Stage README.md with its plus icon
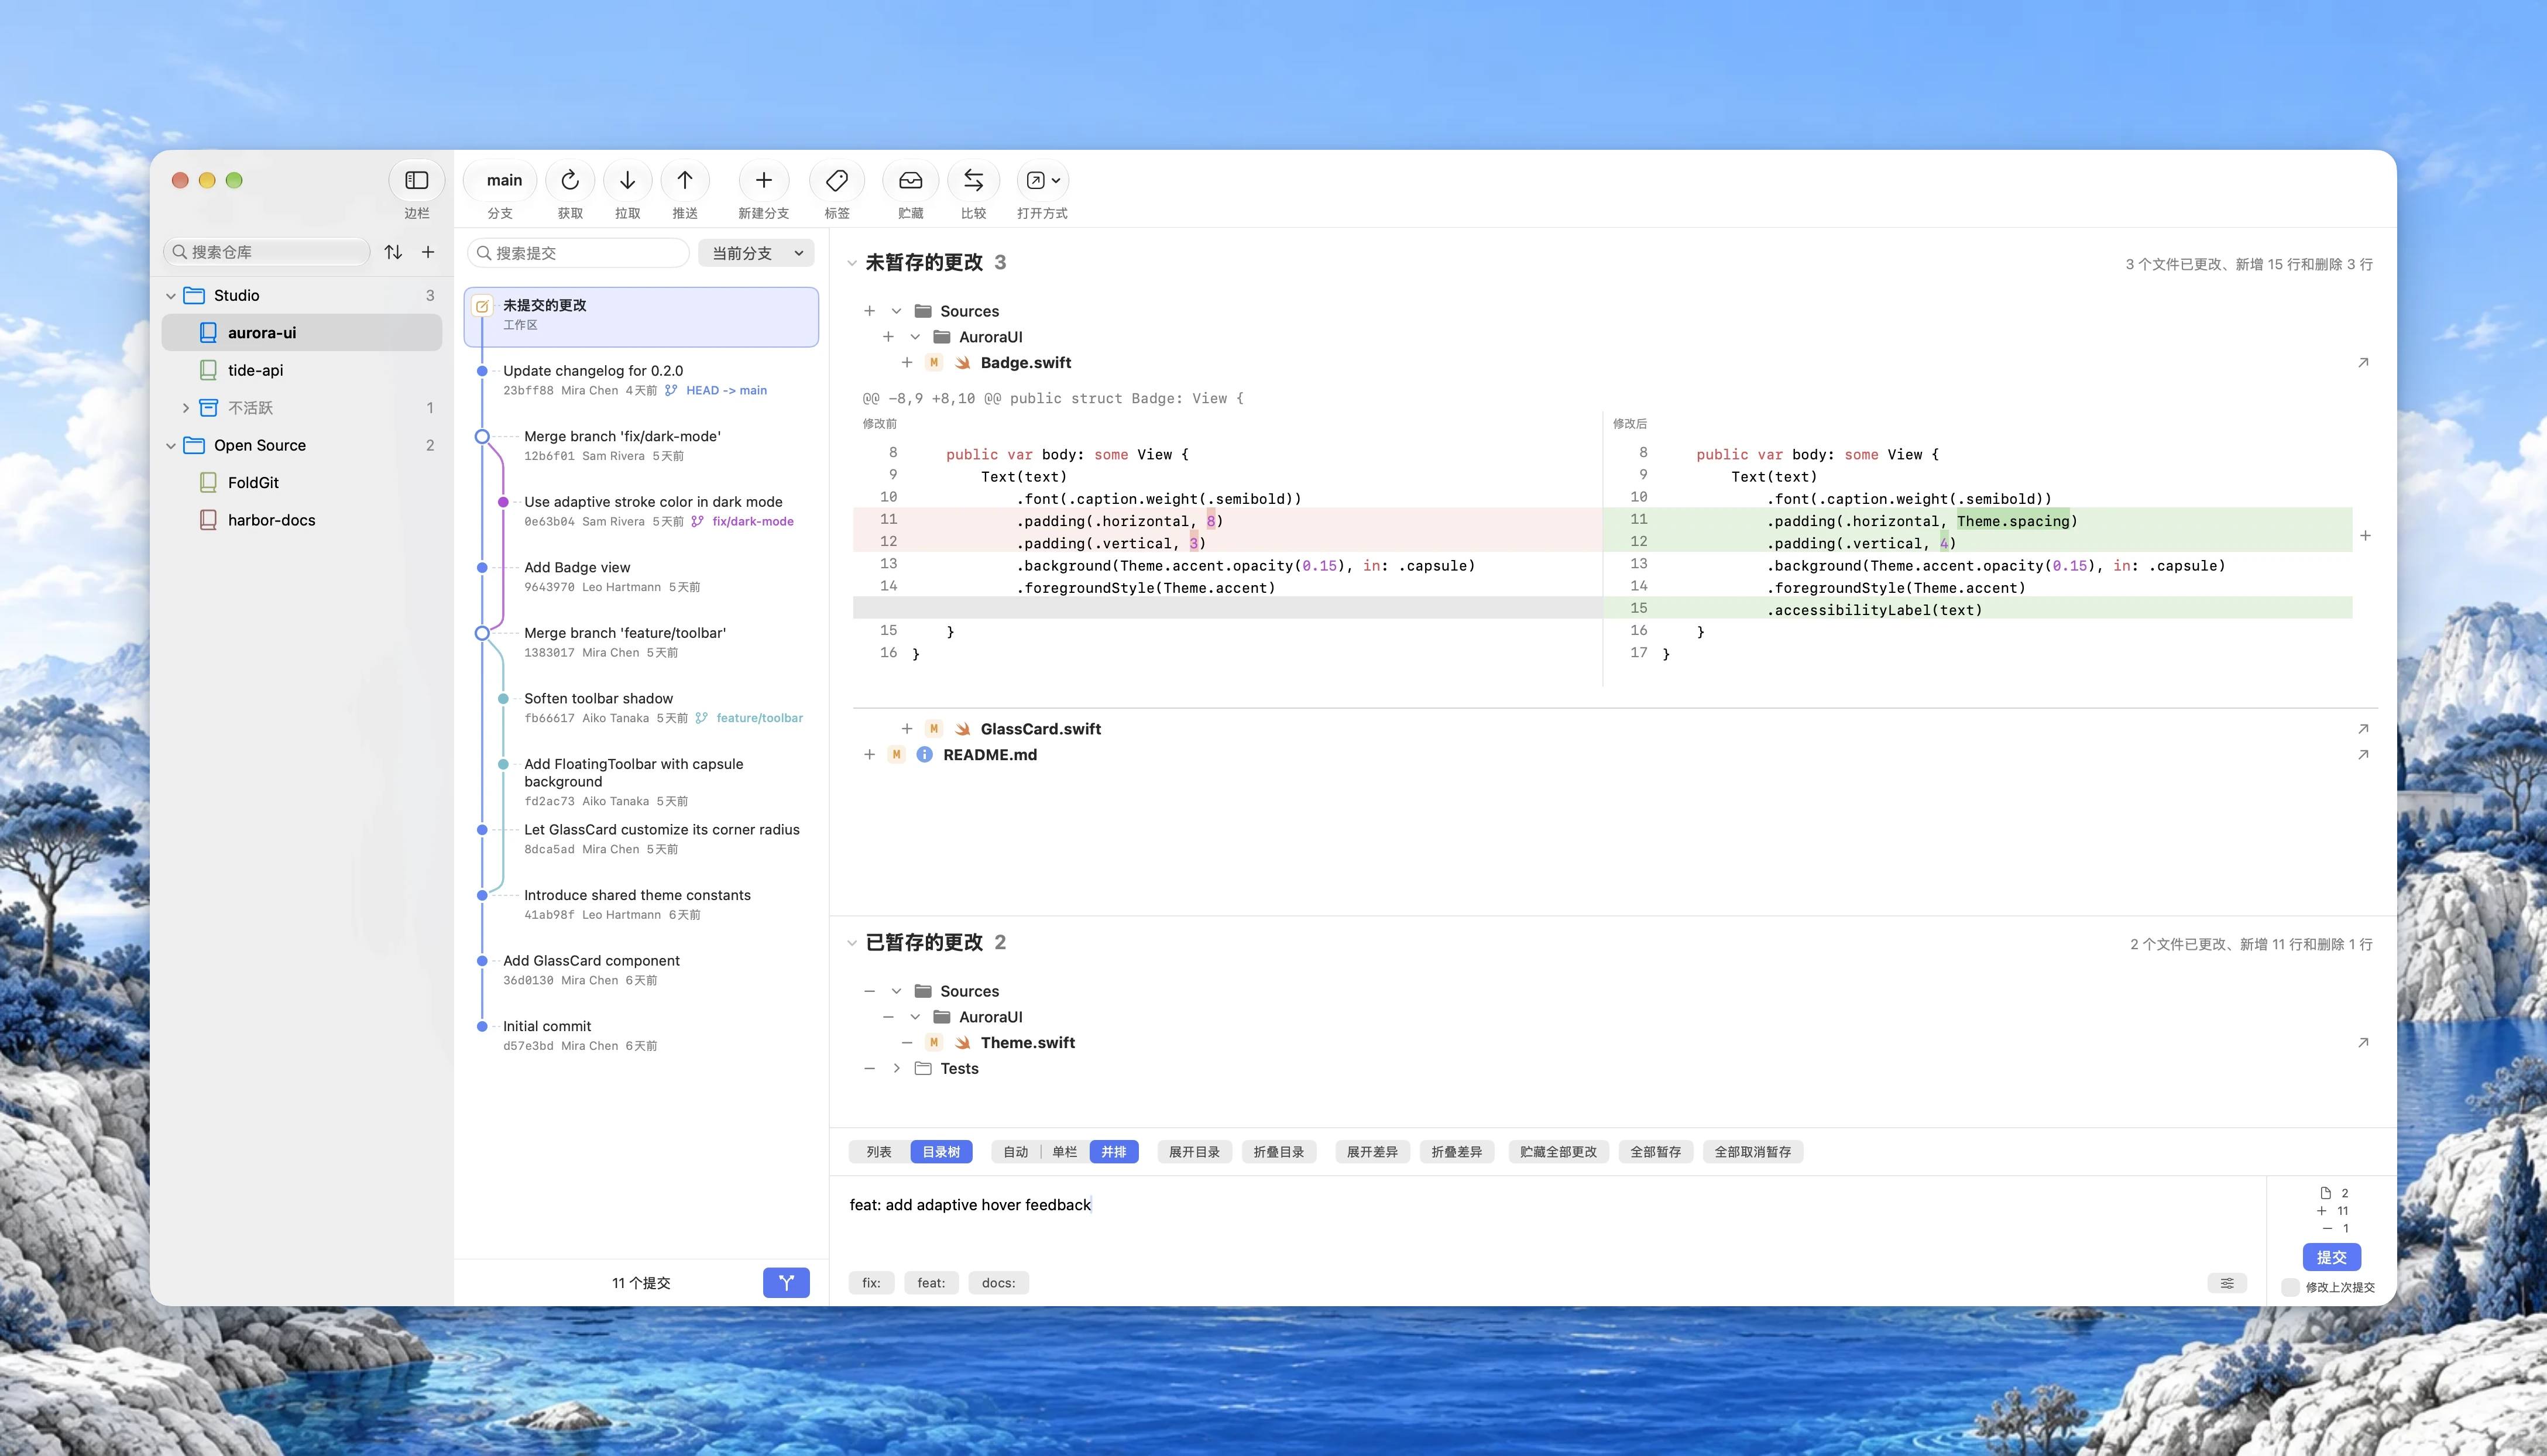Screen dimensions: 2547x1456 869,754
